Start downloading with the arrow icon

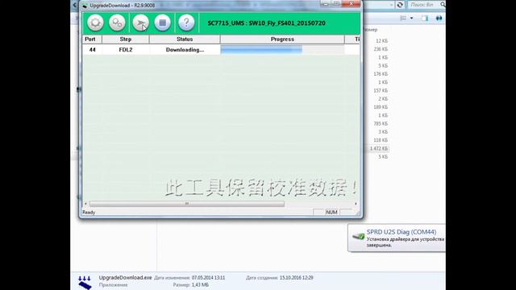tap(141, 23)
